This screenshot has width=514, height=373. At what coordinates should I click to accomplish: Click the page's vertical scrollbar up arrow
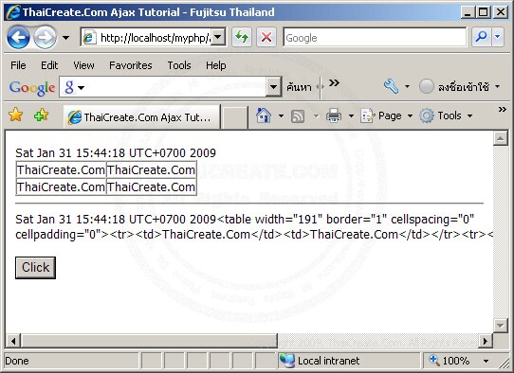[500, 139]
